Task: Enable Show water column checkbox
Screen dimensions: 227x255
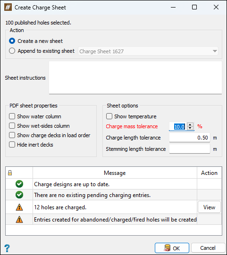Action: (12, 116)
